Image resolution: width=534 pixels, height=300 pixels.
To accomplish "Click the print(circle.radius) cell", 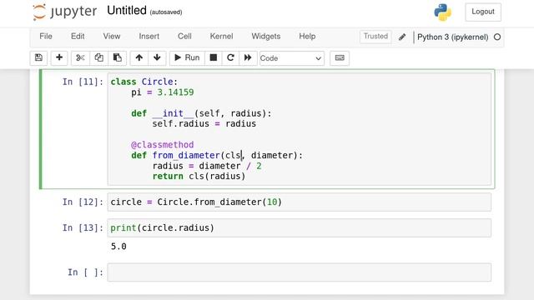I will 300,227.
